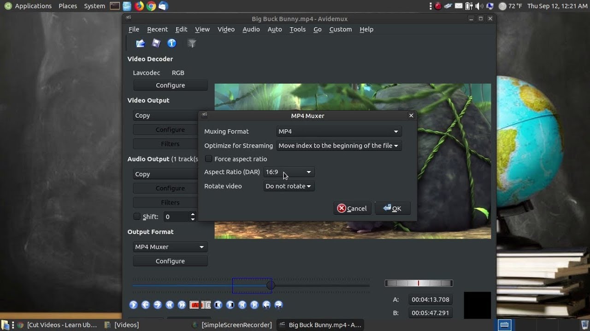Open Muxing Format MP4 dropdown
Screen dimensions: 590x331
pyautogui.click(x=339, y=131)
